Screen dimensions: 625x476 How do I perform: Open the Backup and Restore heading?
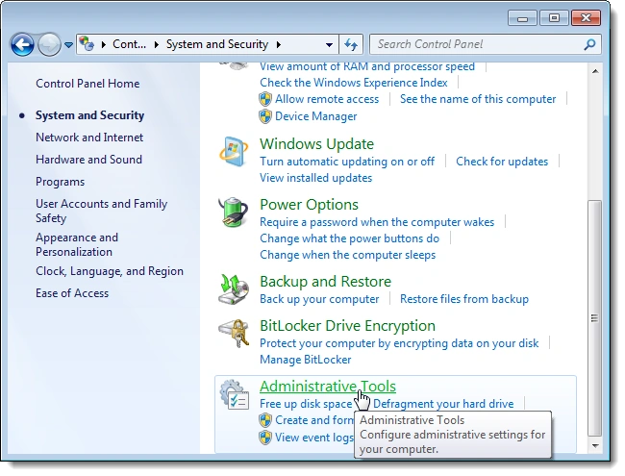click(325, 282)
